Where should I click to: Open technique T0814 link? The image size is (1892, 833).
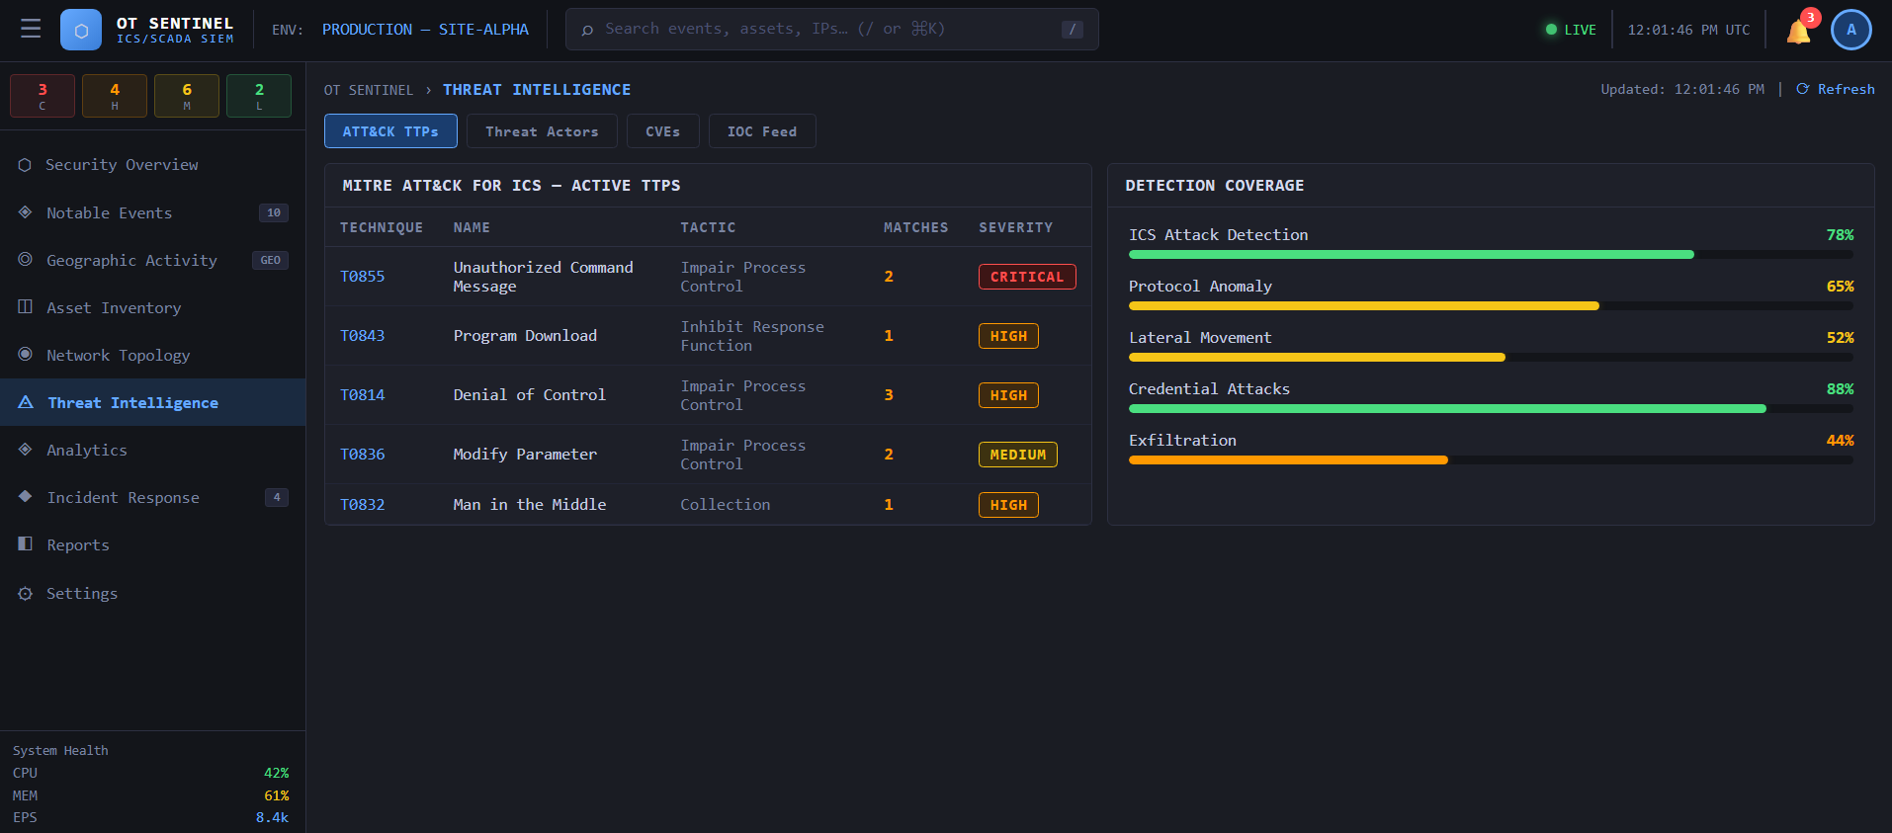(x=363, y=395)
